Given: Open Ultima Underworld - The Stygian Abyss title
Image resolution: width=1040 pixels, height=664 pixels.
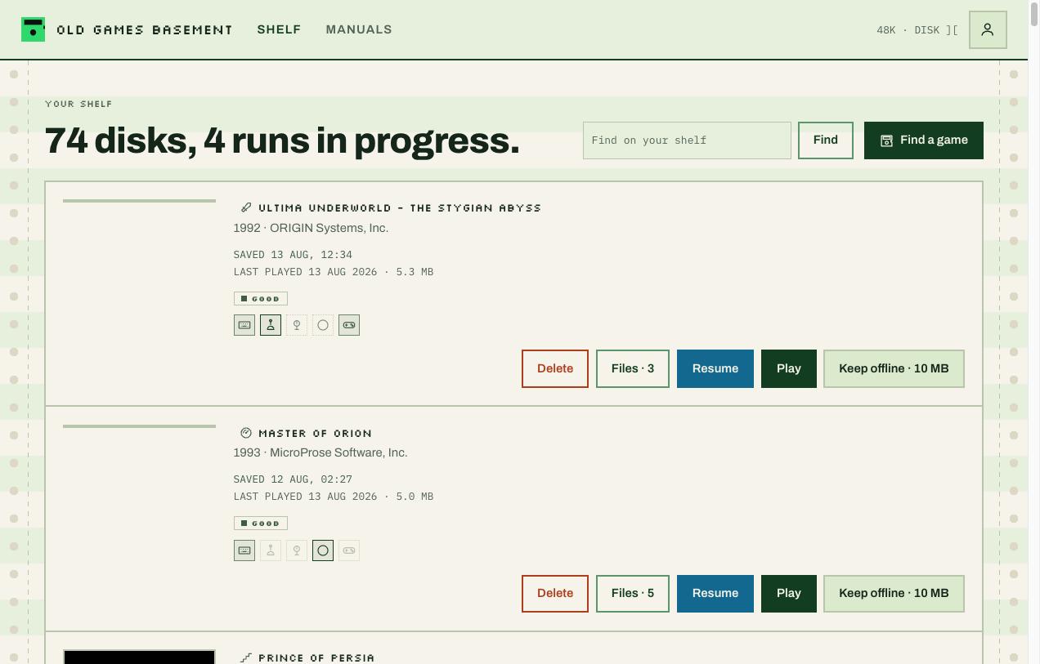Looking at the screenshot, I should click(400, 207).
